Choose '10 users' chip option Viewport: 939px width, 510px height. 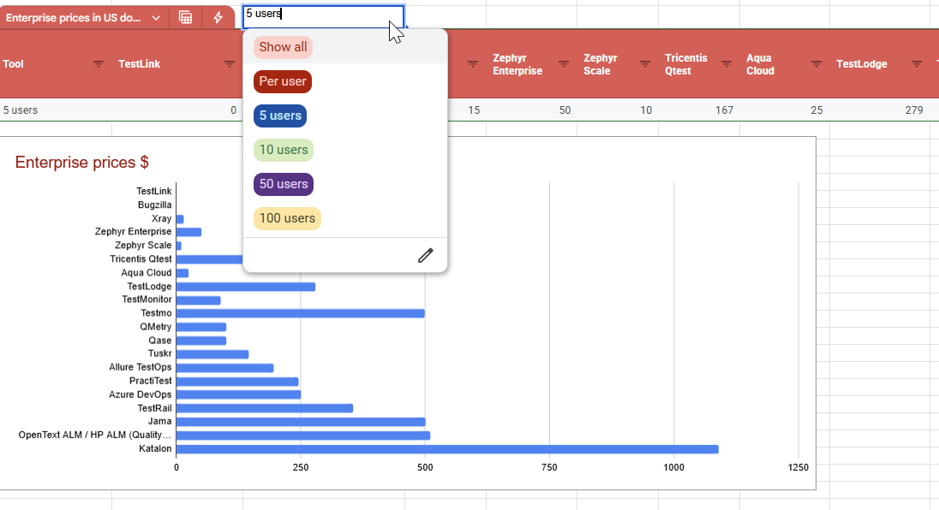pyautogui.click(x=284, y=150)
